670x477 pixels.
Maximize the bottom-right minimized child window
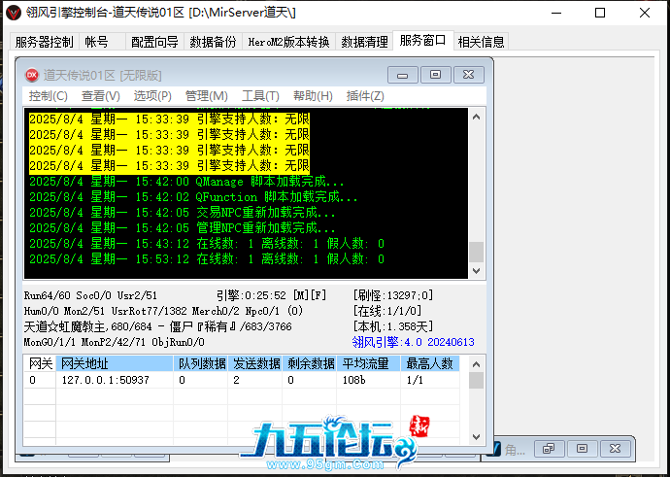pyautogui.click(x=582, y=449)
